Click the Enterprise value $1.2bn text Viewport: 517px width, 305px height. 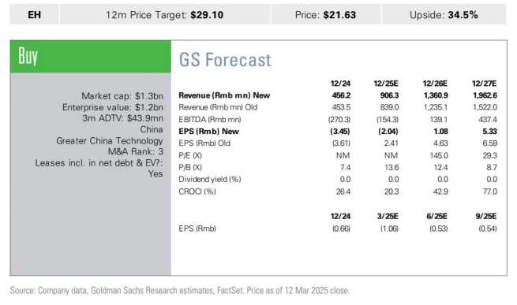[x=113, y=107]
